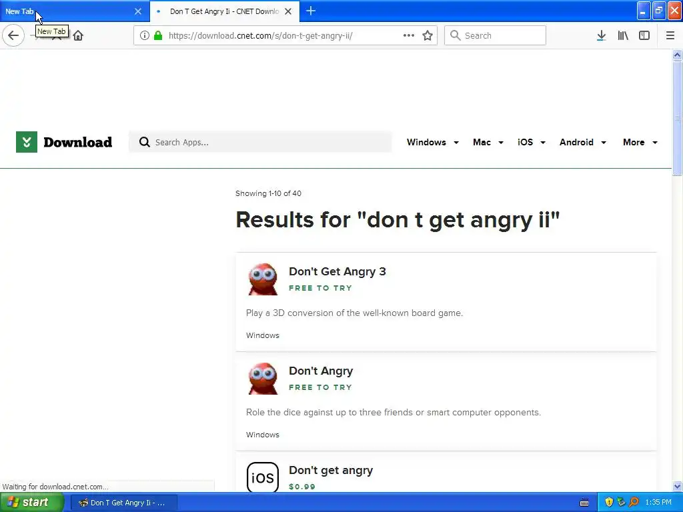The image size is (683, 512).
Task: Click into the Search Apps field
Action: 260,142
